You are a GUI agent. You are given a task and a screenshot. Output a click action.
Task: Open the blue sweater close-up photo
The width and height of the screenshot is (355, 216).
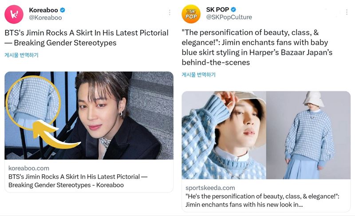(224, 135)
